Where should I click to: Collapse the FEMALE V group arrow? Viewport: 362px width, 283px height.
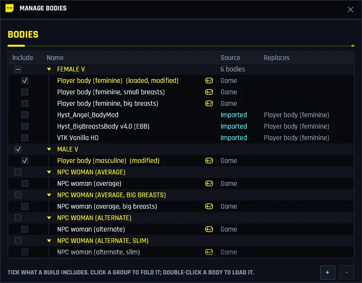coord(49,69)
